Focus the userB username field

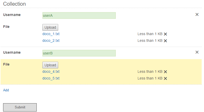79,53
